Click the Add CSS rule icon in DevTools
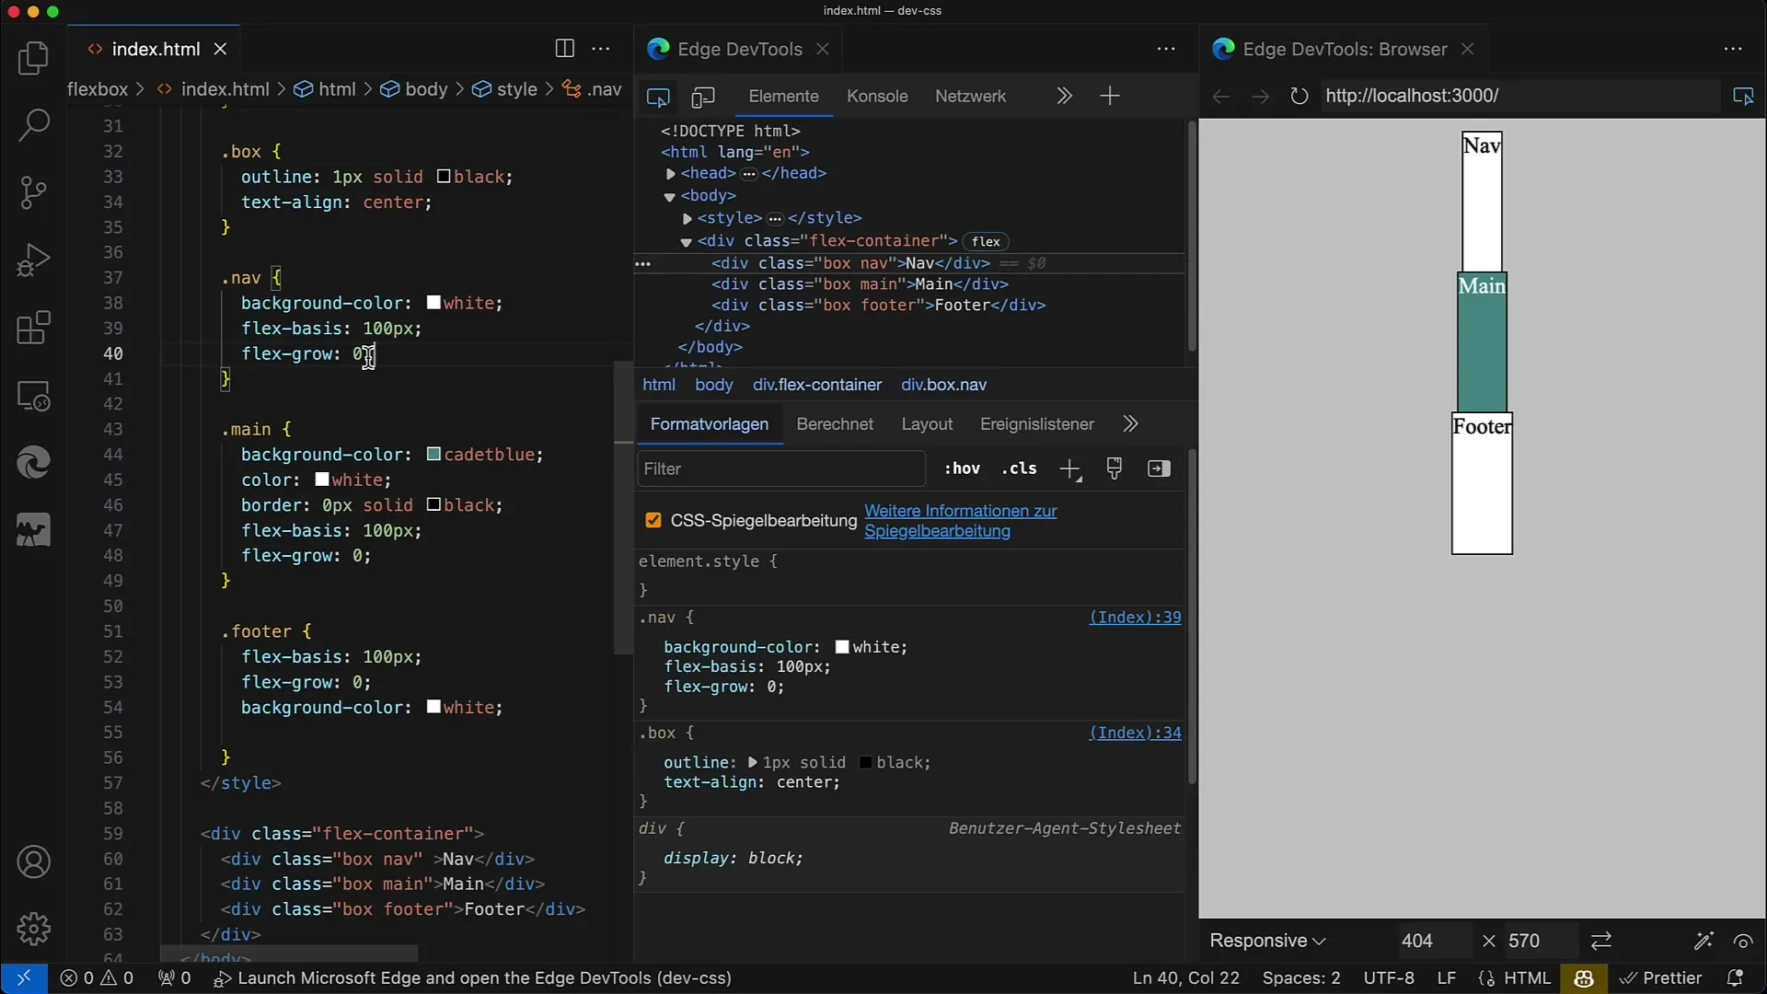Image resolution: width=1767 pixels, height=994 pixels. (x=1068, y=469)
